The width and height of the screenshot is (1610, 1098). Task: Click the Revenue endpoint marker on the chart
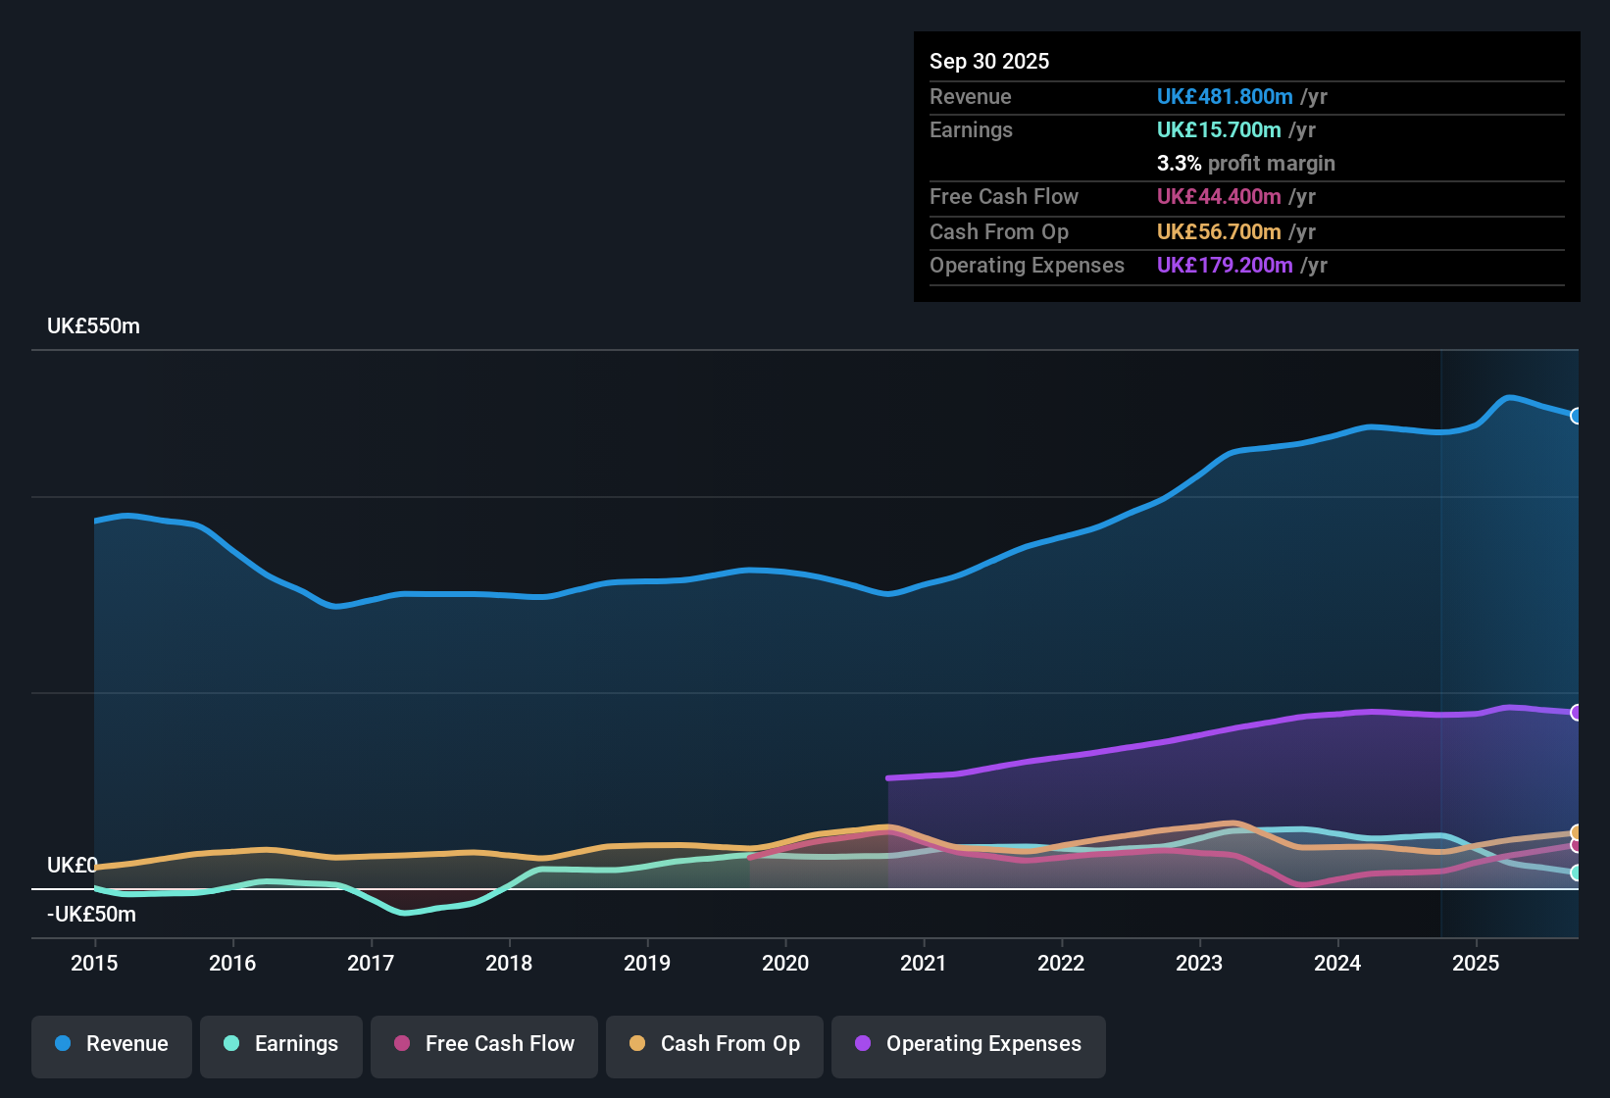[1577, 417]
